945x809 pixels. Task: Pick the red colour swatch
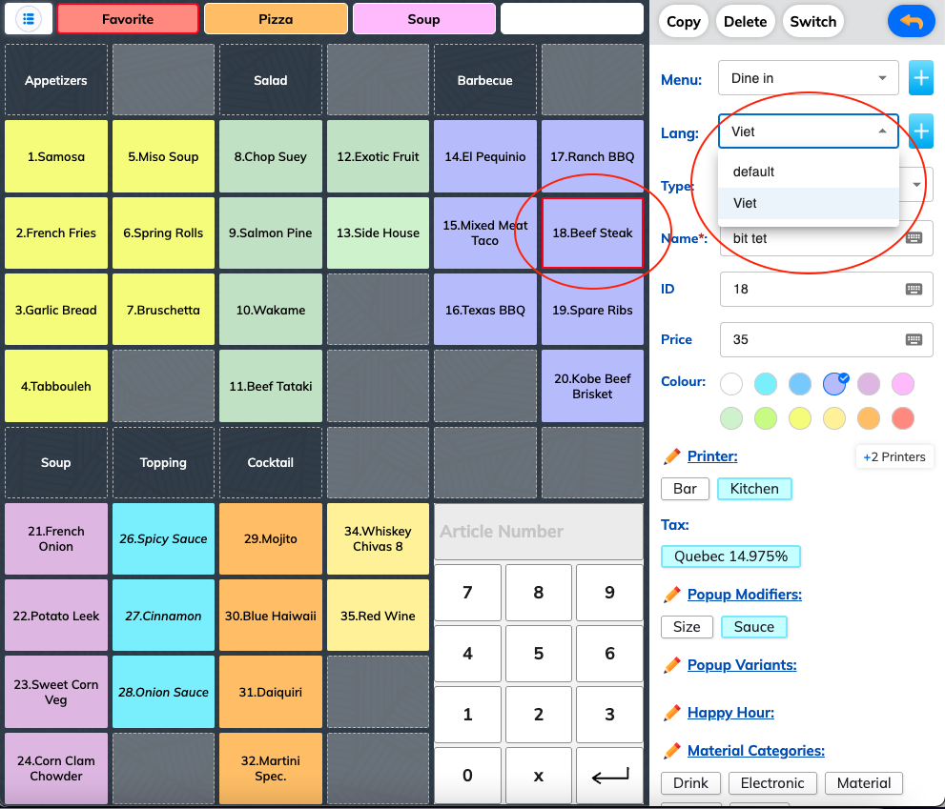tap(902, 418)
